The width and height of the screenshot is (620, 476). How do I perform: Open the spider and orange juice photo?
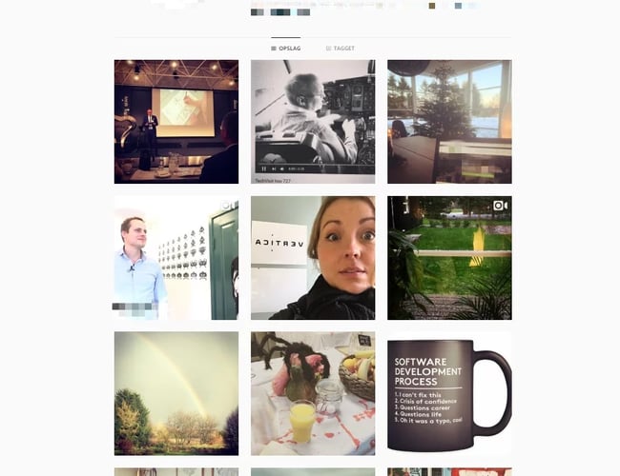313,393
